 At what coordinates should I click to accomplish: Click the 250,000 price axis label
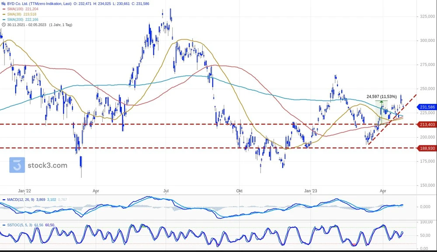pyautogui.click(x=427, y=89)
